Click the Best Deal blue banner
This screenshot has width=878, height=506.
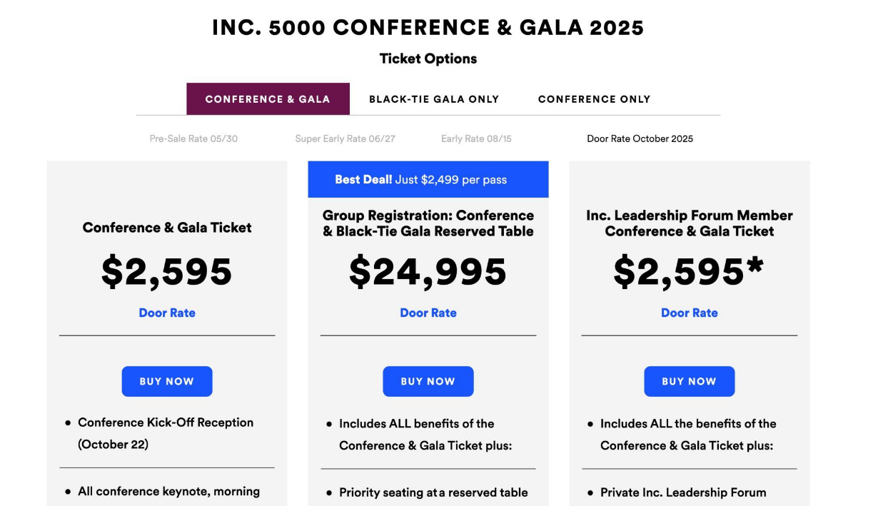428,179
